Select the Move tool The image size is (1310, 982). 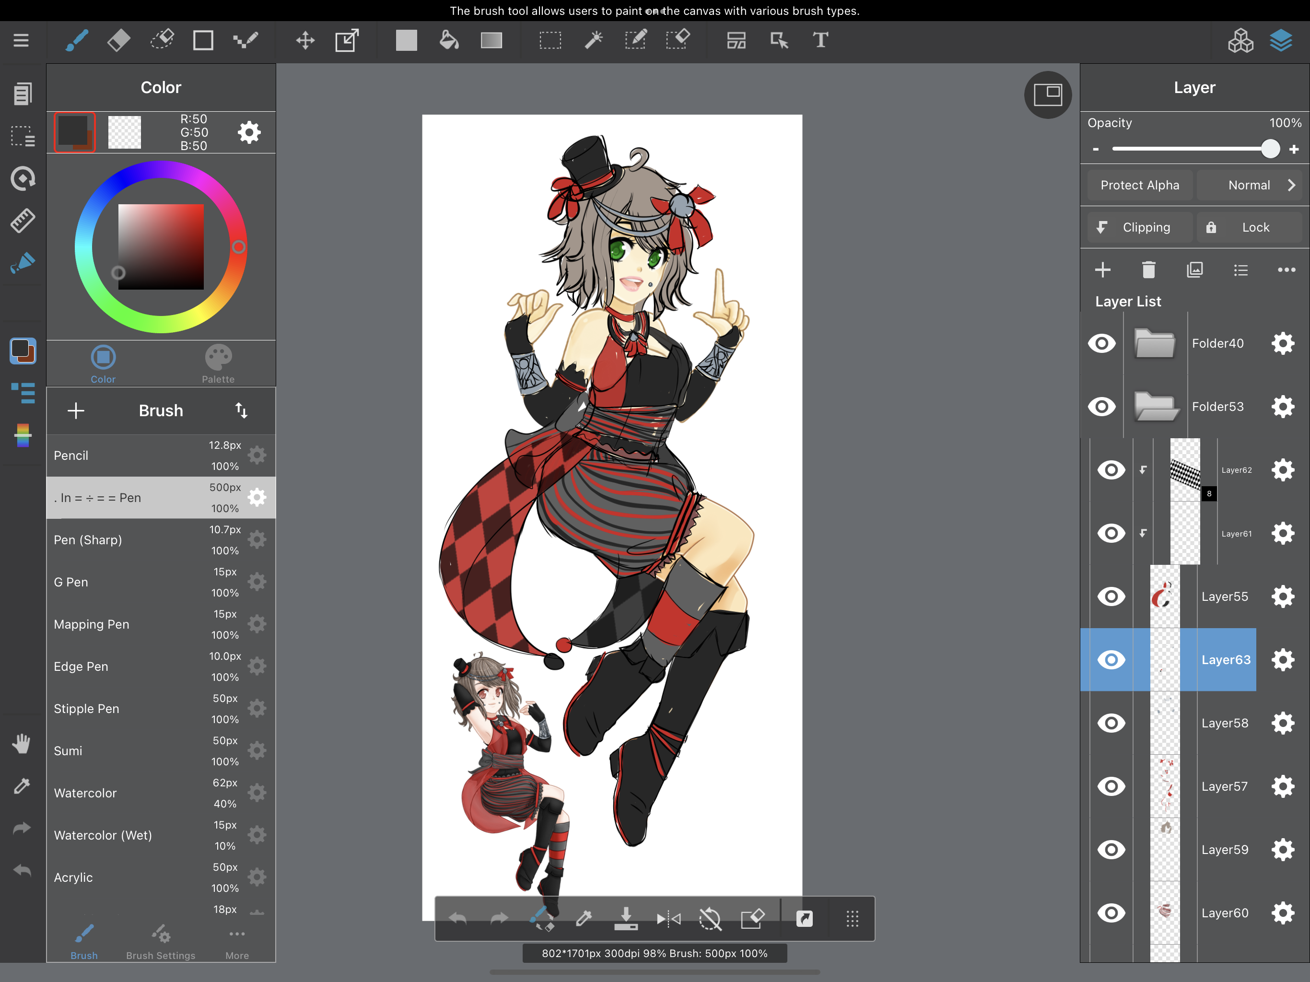point(305,40)
